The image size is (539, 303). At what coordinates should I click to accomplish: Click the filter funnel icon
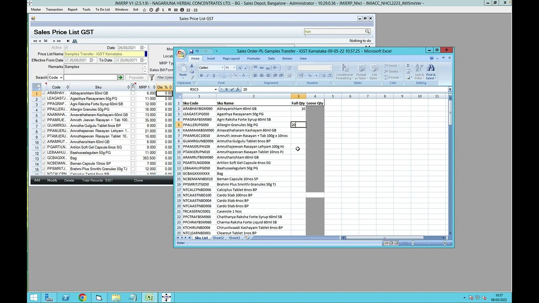[152, 77]
